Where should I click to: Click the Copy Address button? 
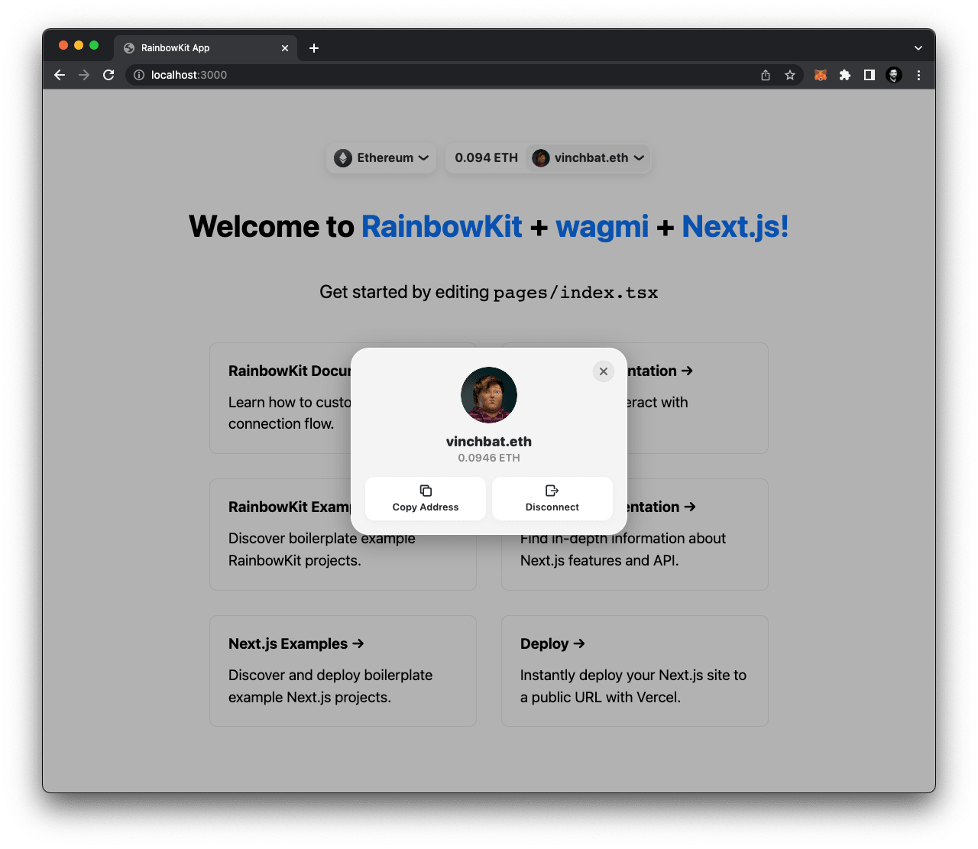coord(426,498)
